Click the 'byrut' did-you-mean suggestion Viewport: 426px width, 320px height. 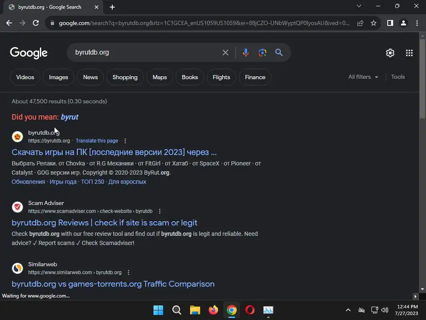pyautogui.click(x=69, y=117)
